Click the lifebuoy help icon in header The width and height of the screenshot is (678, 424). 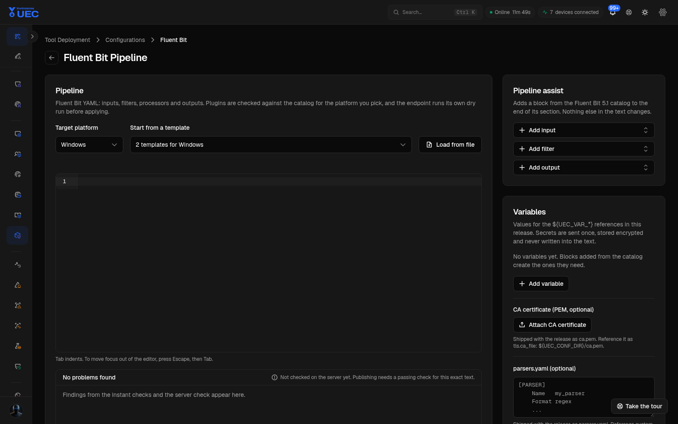629,12
